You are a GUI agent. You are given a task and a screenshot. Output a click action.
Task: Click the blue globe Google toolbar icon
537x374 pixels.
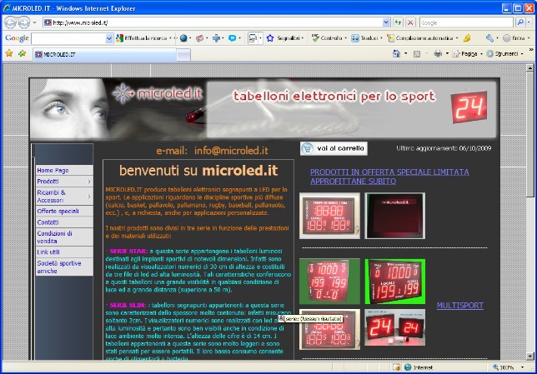tap(183, 38)
